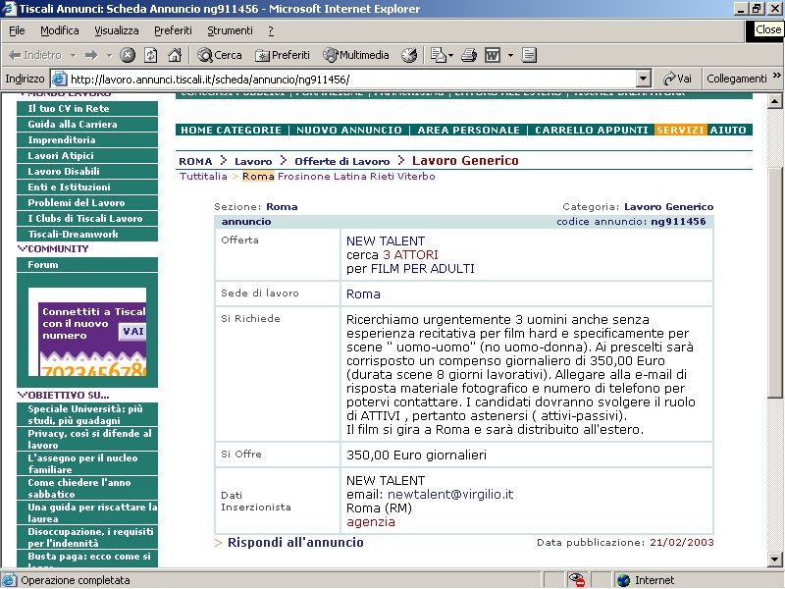The height and width of the screenshot is (589, 785).
Task: Click the Internet zone globe in status bar
Action: tap(623, 580)
